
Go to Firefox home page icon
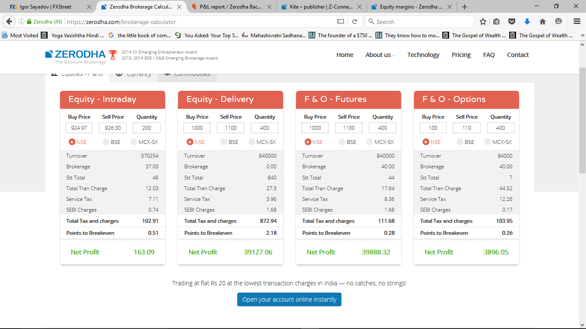coord(543,21)
